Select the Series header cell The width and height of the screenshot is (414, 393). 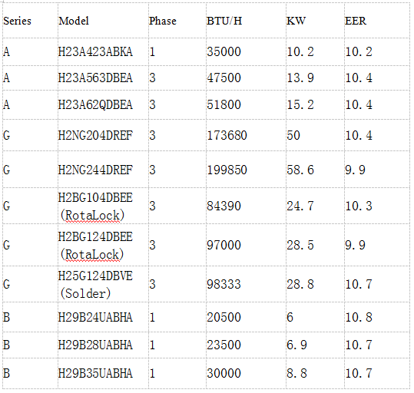30,21
